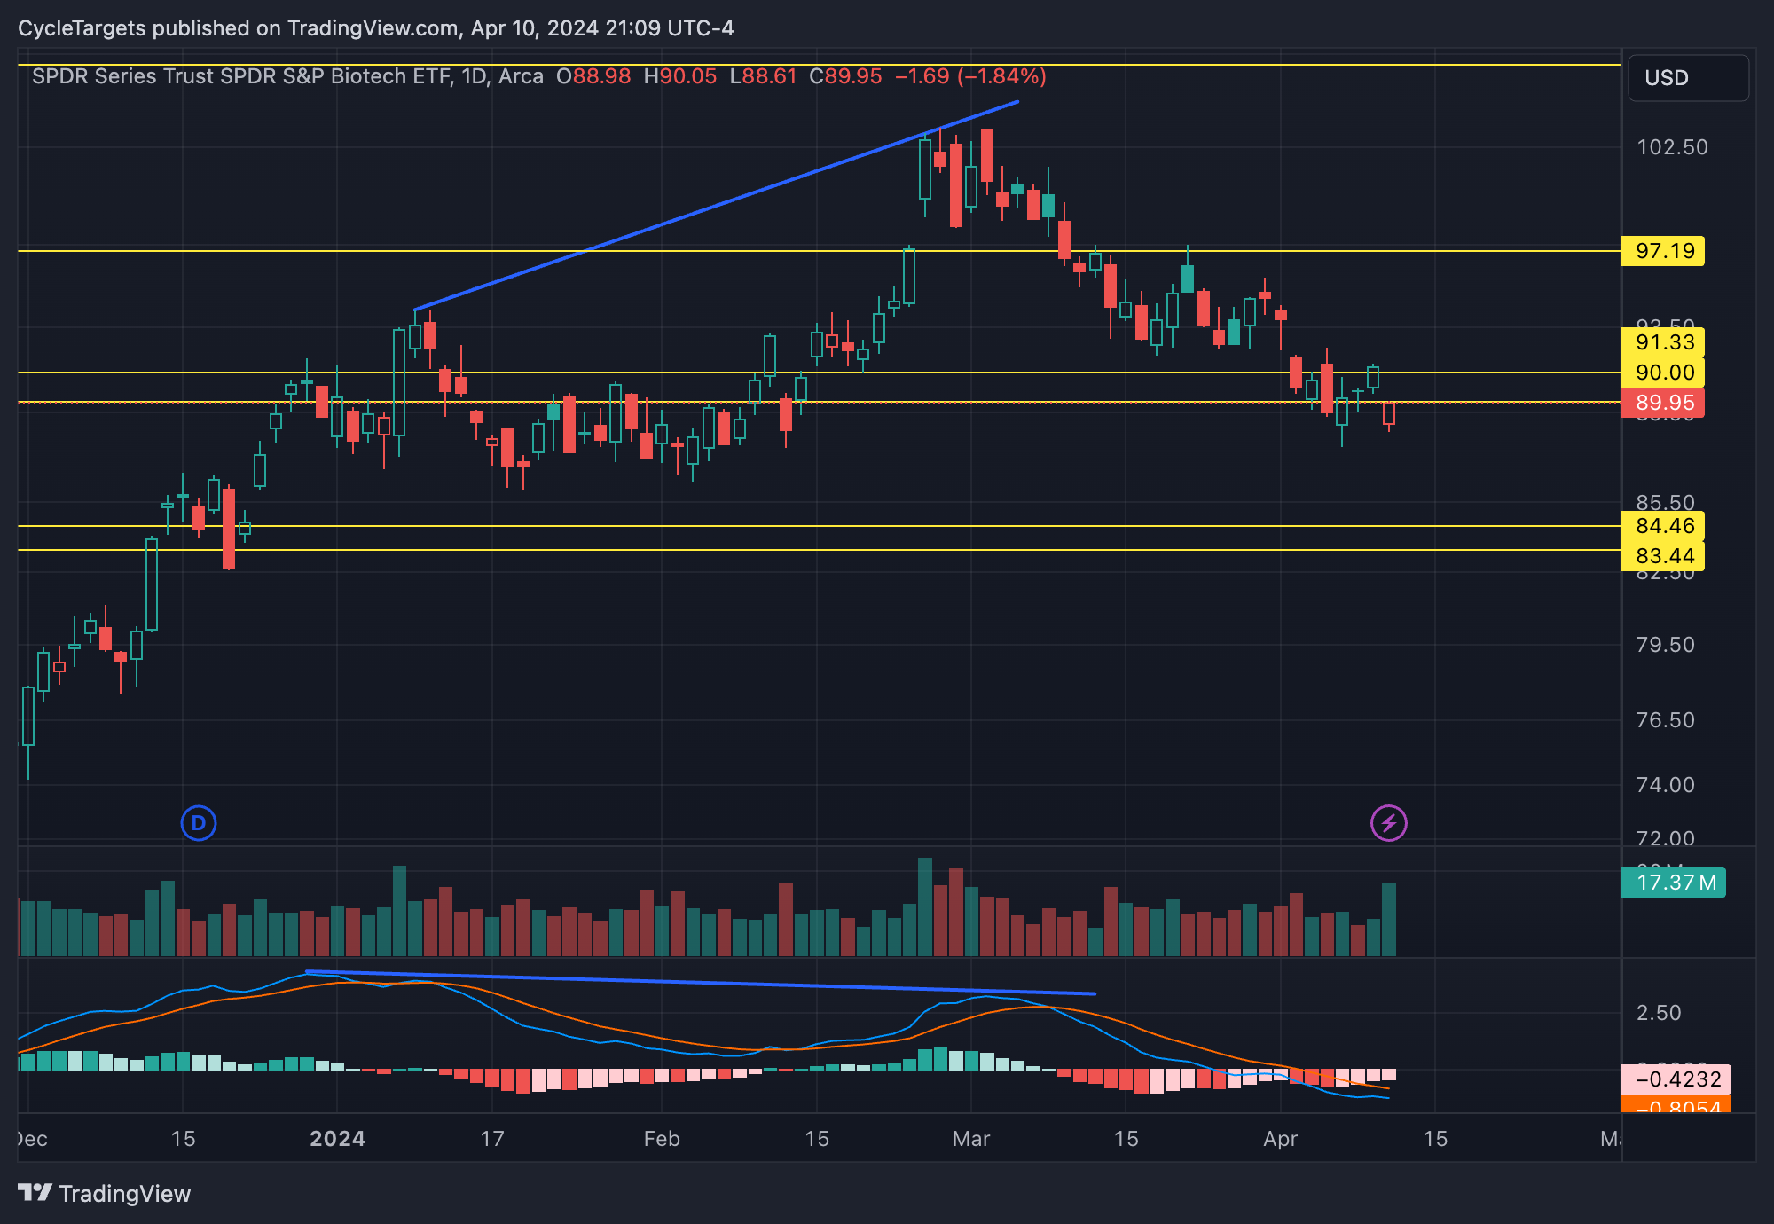Click the 76.50 price axis label
This screenshot has height=1224, width=1774.
click(x=1666, y=720)
